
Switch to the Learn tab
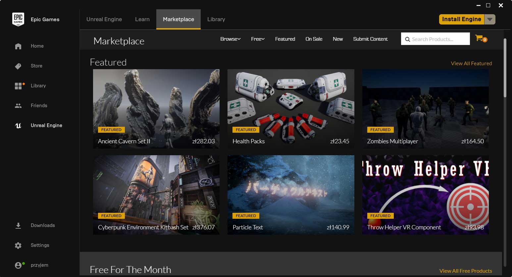pyautogui.click(x=142, y=19)
